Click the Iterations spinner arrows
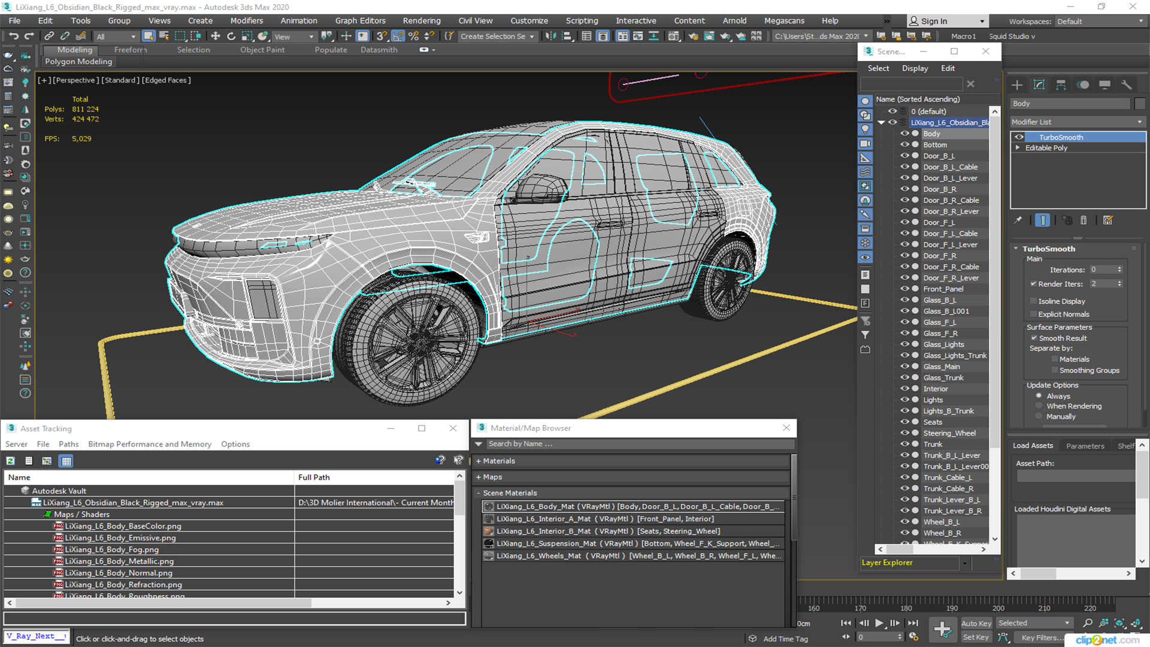The height and width of the screenshot is (647, 1150). click(x=1119, y=270)
